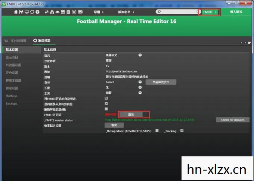The image size is (254, 181).
Task: Expand the 常用 menu
Action: click(x=99, y=12)
